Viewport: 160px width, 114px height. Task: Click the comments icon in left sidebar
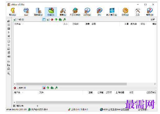pyautogui.click(x=9, y=52)
